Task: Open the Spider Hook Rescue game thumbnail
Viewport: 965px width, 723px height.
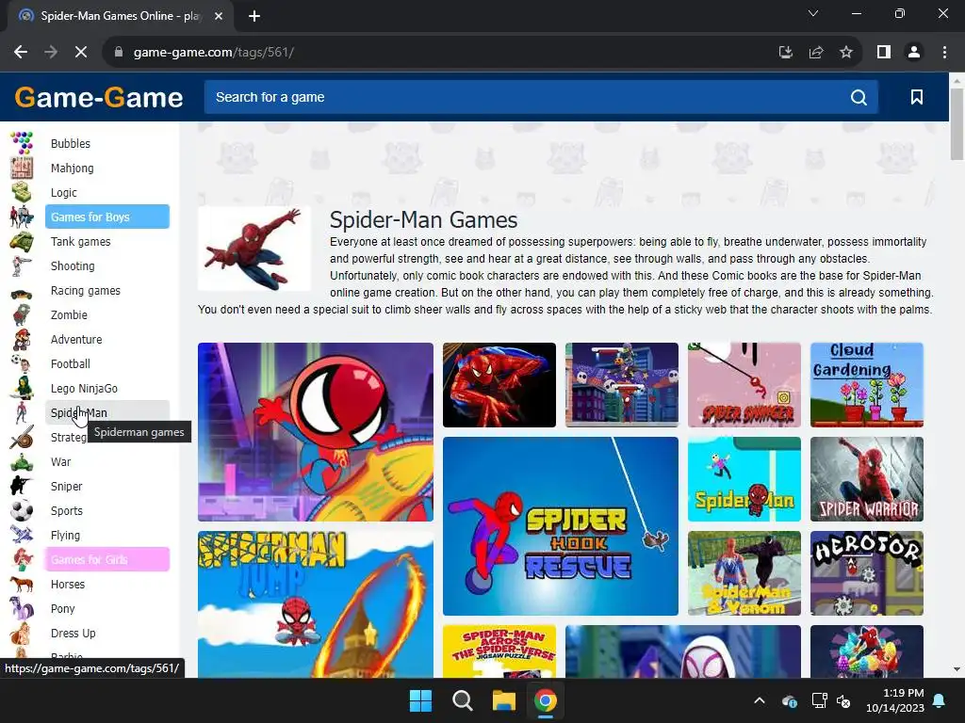Action: 561,526
